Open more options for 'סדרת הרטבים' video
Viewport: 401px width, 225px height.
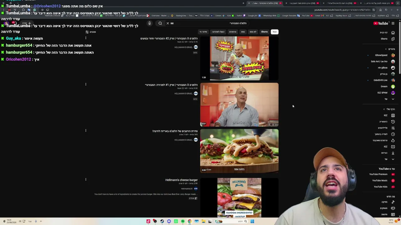click(x=86, y=130)
